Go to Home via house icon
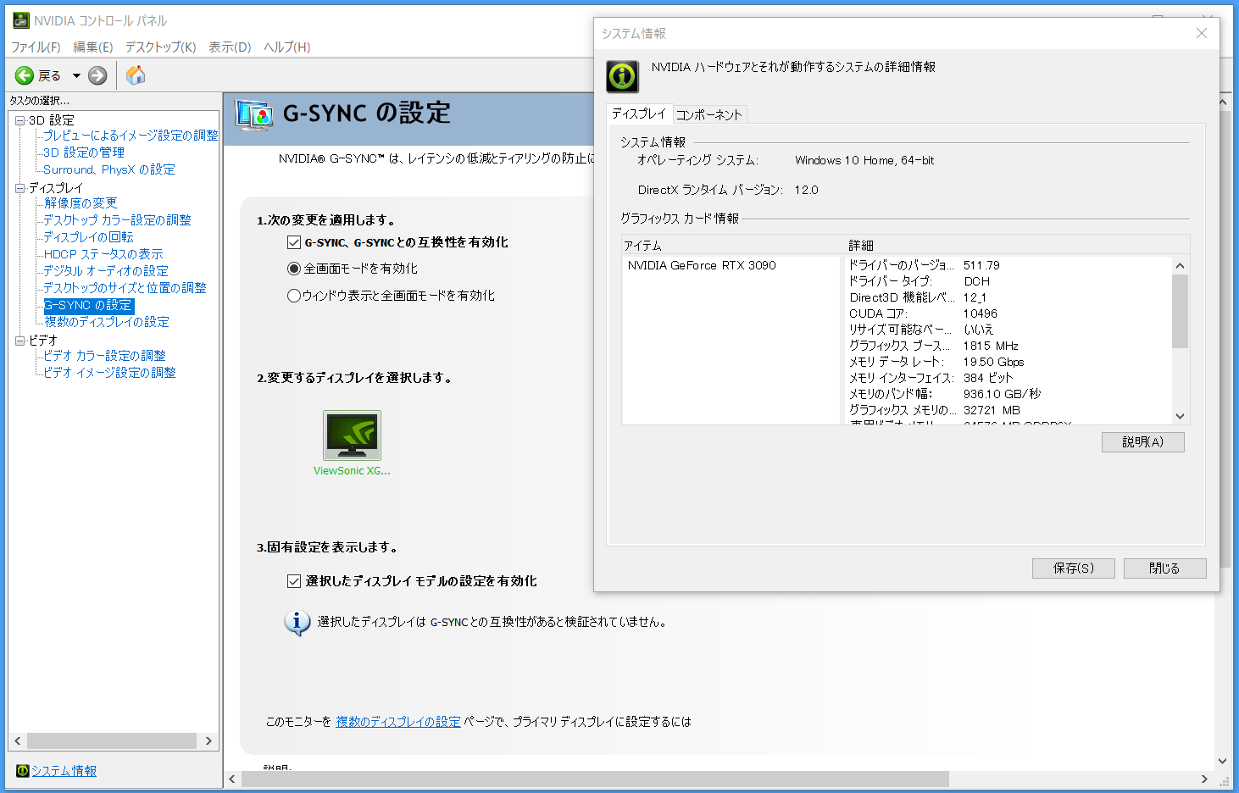 (x=136, y=75)
